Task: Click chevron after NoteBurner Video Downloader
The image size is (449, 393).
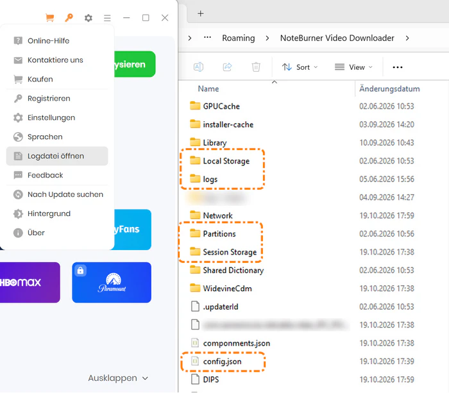Action: 407,38
